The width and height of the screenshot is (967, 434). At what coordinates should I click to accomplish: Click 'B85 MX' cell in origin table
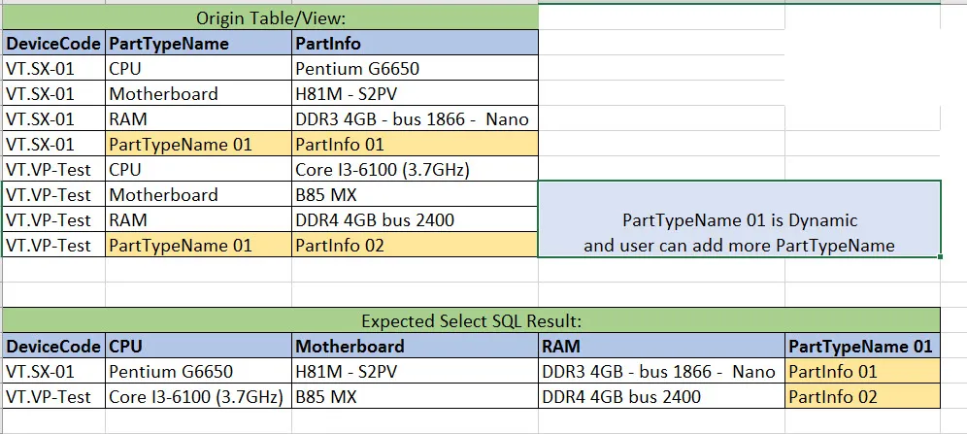point(415,195)
